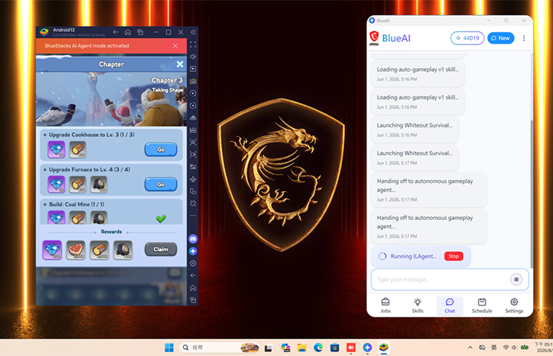Open File Explorer from the taskbar
This screenshot has height=356, width=553.
click(301, 348)
